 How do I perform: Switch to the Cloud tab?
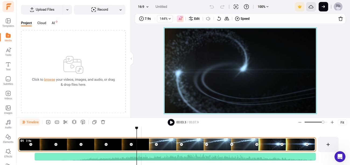[41, 23]
